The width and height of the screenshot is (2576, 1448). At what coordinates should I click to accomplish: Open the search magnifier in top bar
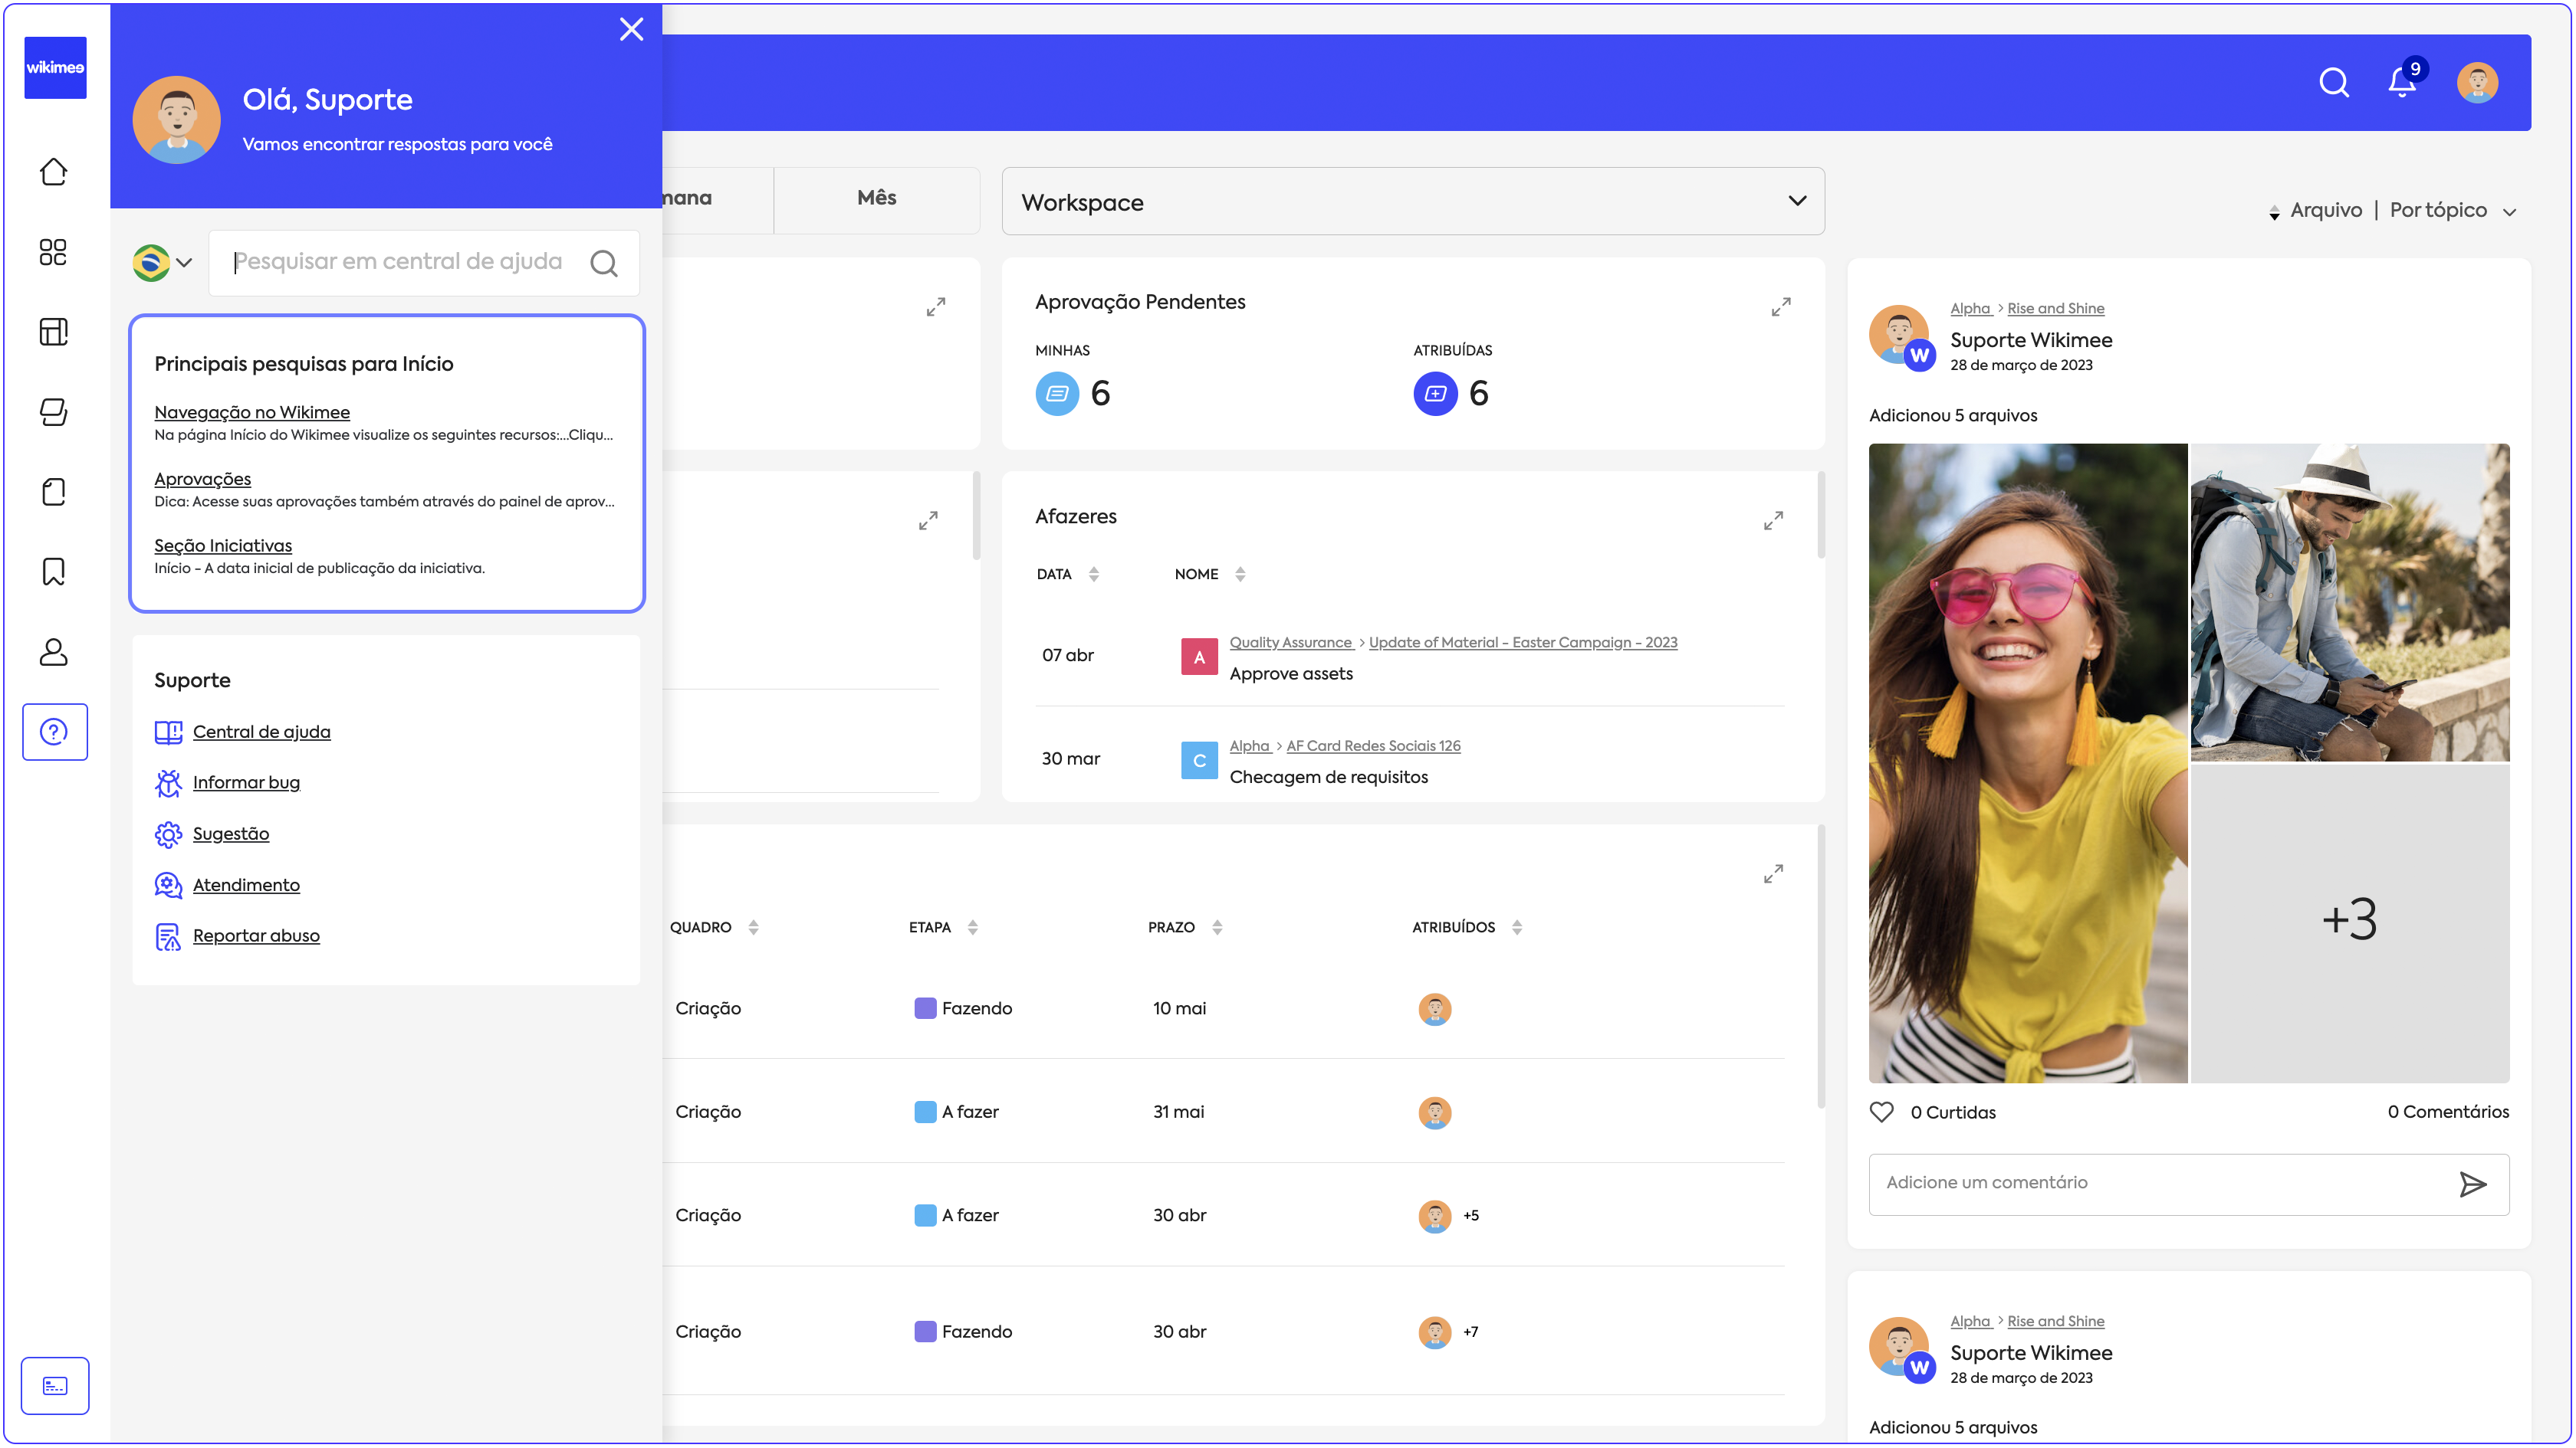tap(2333, 83)
